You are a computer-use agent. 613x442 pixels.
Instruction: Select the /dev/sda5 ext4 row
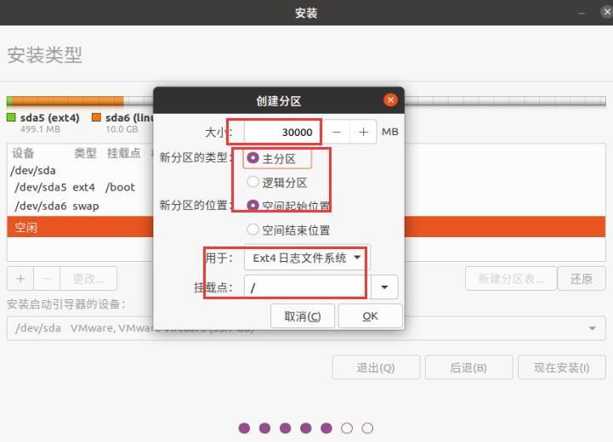[x=80, y=187]
